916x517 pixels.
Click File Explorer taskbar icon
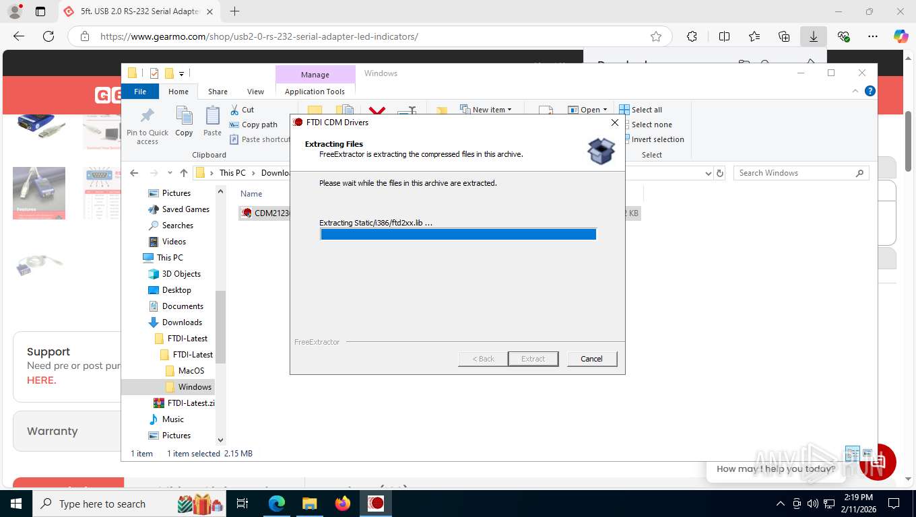309,504
